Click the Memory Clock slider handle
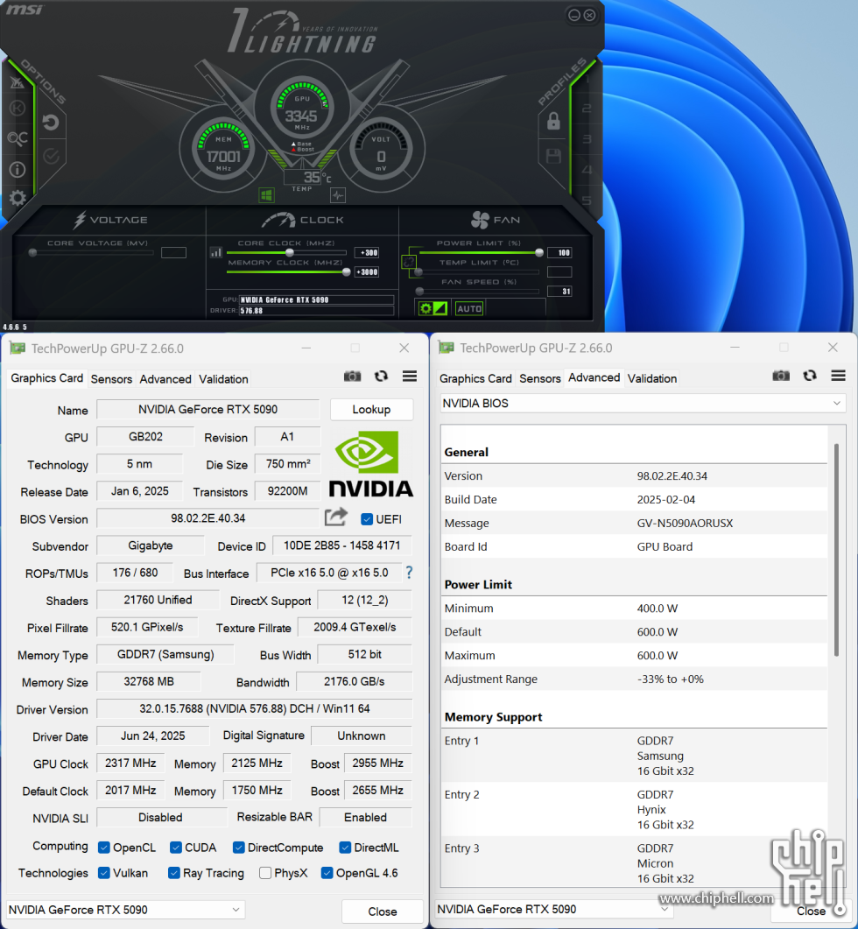 click(x=346, y=272)
